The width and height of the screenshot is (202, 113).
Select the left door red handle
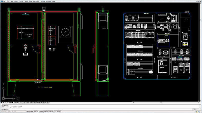(x=40, y=48)
